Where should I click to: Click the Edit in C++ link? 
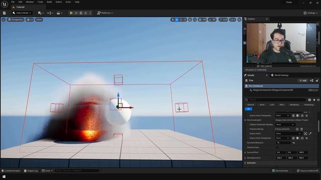[313, 90]
